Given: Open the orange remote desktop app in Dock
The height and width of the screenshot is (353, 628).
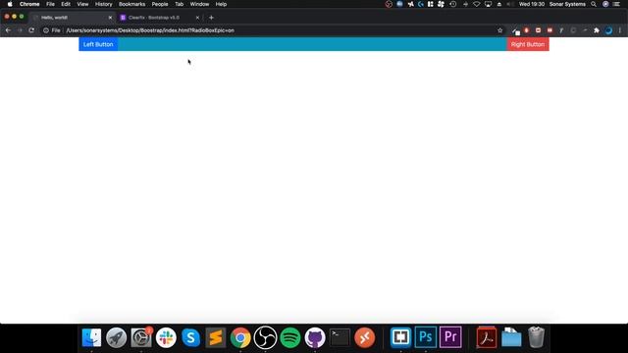Looking at the screenshot, I should tap(365, 337).
